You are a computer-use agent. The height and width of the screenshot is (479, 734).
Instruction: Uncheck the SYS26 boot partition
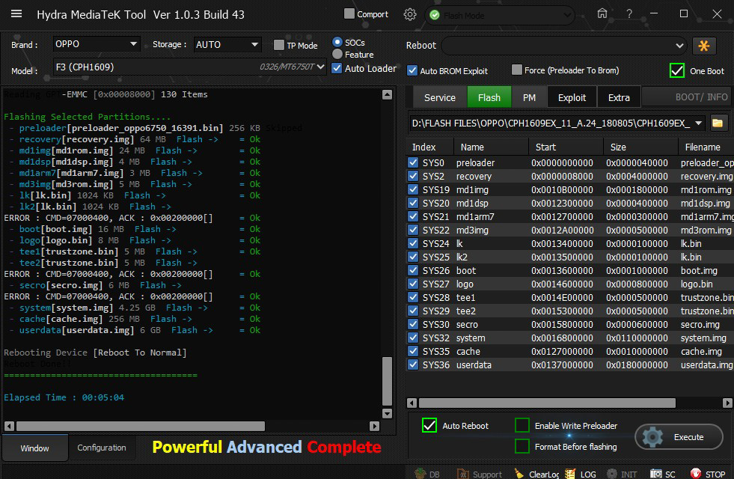click(x=413, y=270)
